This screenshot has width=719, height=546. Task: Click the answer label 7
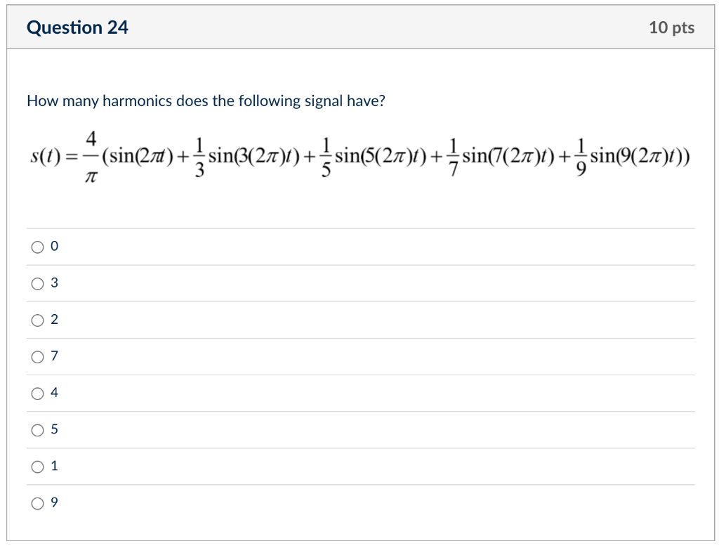54,356
